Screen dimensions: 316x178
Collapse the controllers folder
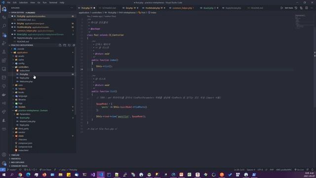[23, 67]
